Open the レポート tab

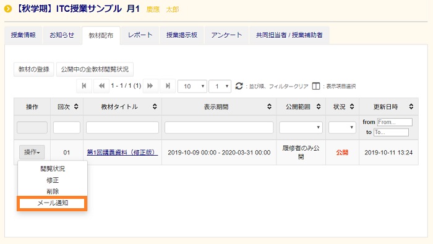140,35
